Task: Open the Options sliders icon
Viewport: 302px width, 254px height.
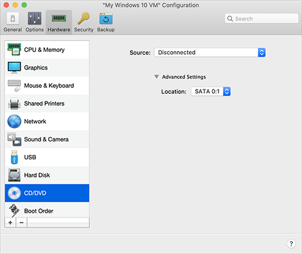Action: tap(34, 19)
